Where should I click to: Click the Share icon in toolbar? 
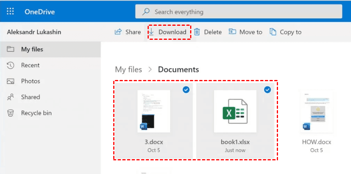(x=118, y=32)
